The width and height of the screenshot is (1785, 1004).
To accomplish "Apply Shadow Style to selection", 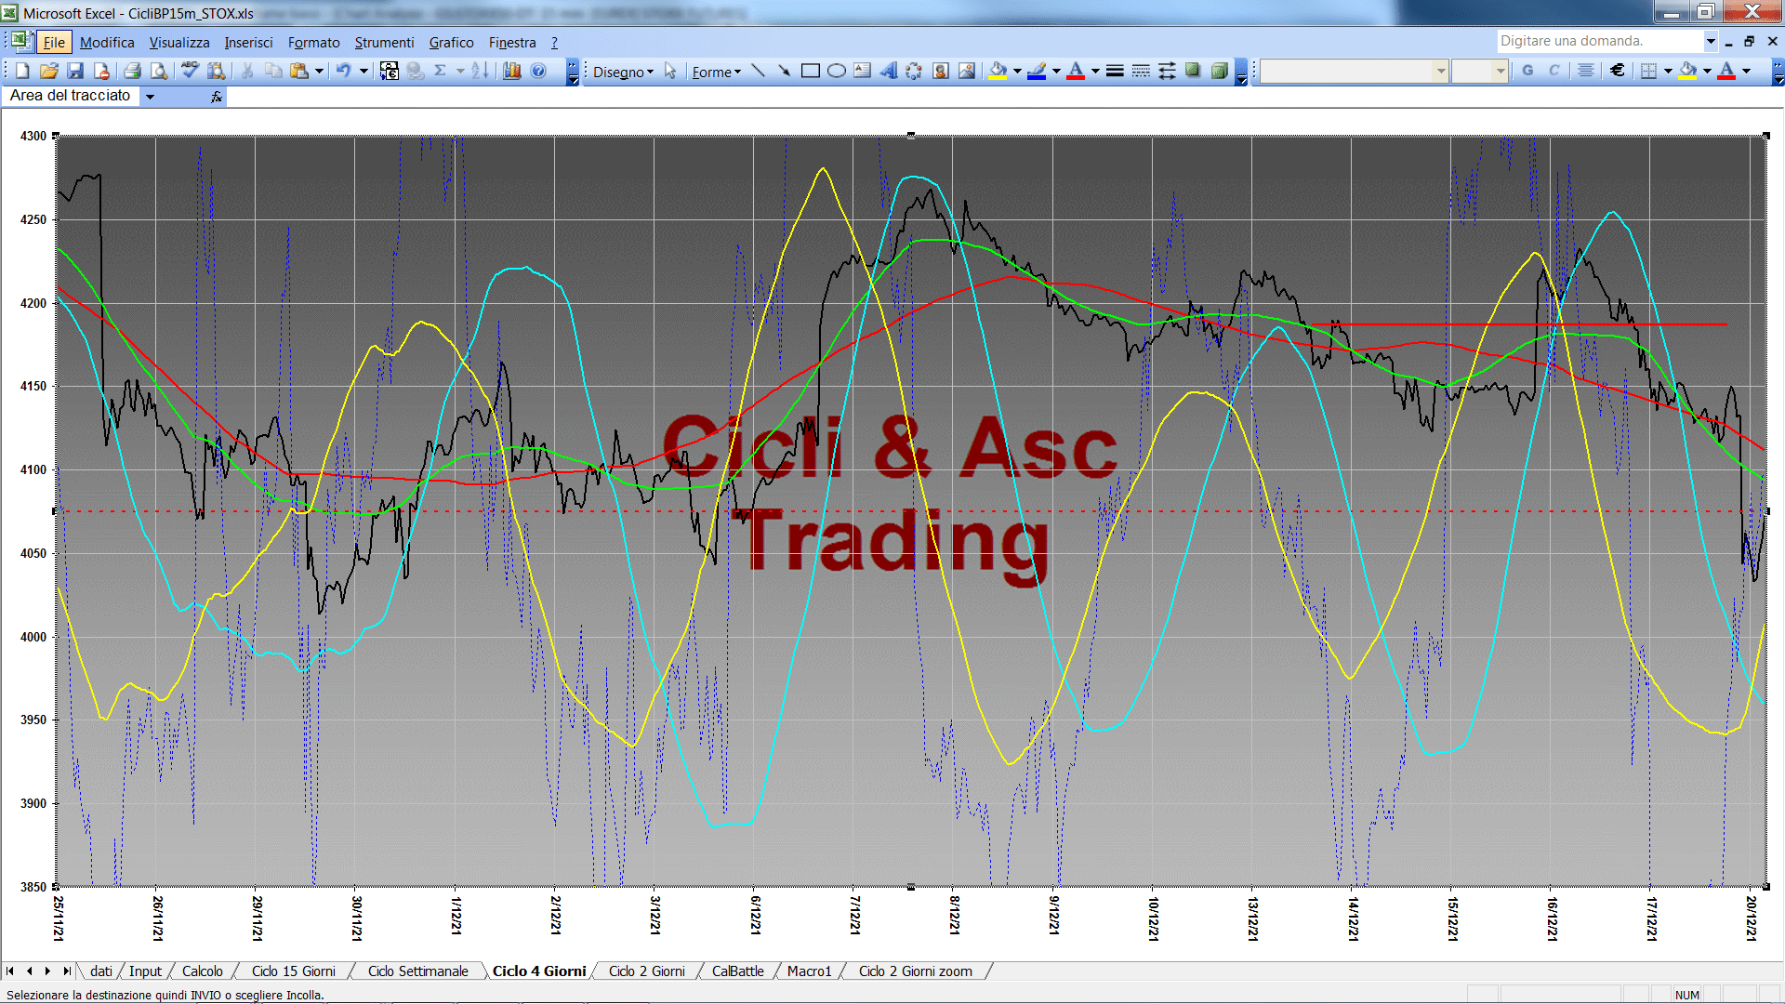I will [x=1193, y=71].
